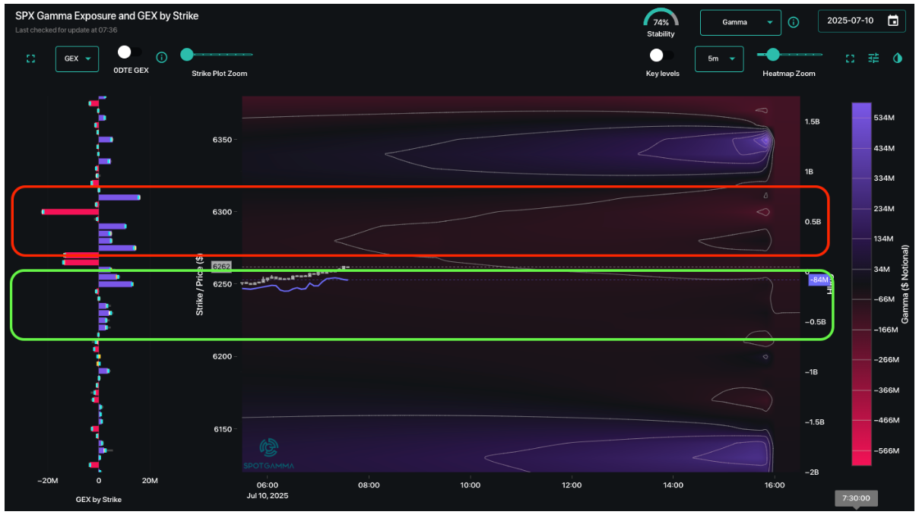
Task: Open the calendar date picker icon
Action: [x=893, y=21]
